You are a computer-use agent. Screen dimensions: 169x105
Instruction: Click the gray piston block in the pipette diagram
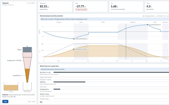[27, 50]
